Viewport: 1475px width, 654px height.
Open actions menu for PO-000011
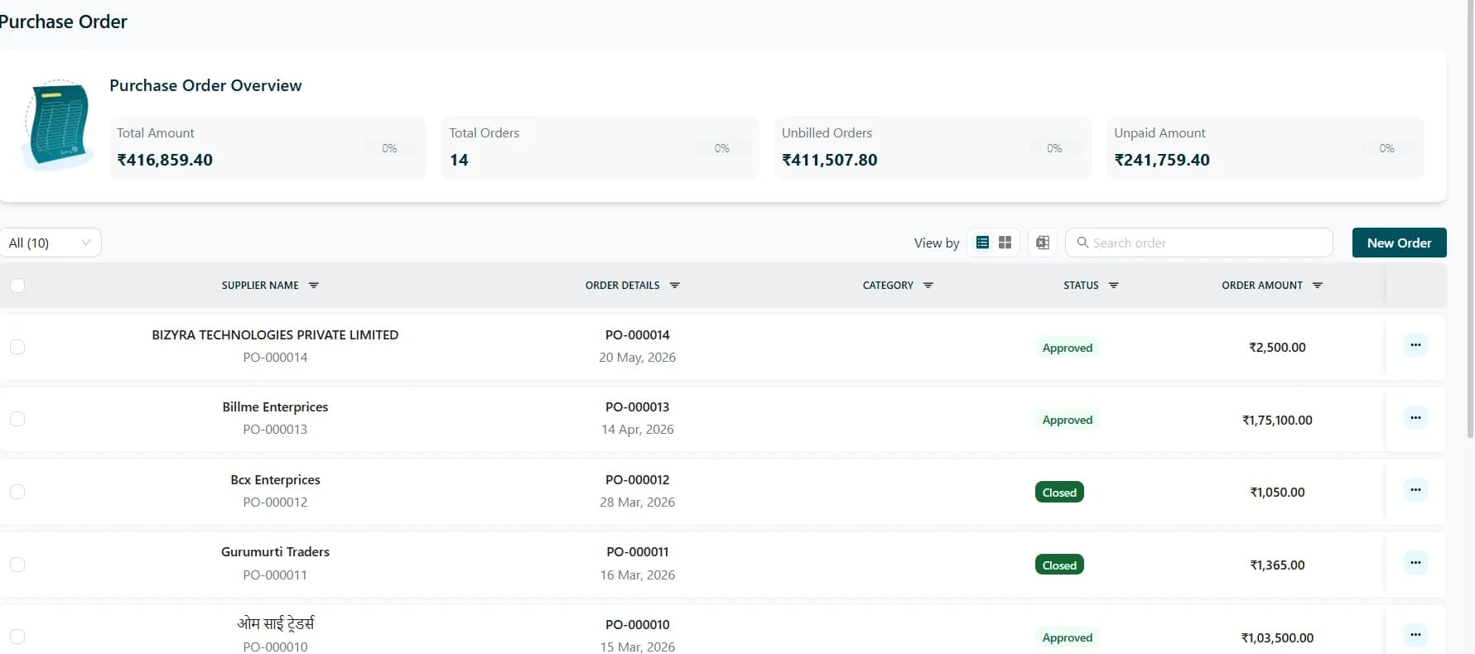(x=1415, y=563)
